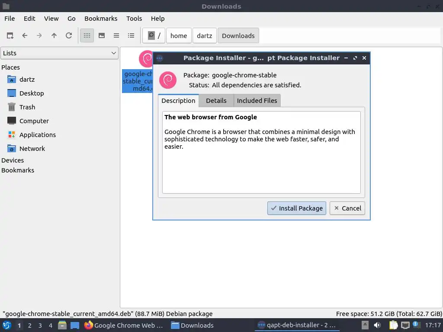Click the removable media tray icon
Screen dimensions: 443x332
[365, 325]
